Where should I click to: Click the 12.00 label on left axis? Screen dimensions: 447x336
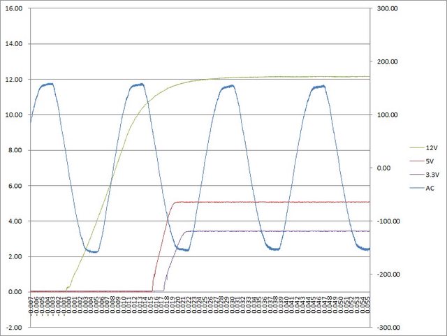[x=15, y=80]
